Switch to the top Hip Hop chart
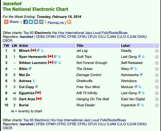 click(x=58, y=33)
